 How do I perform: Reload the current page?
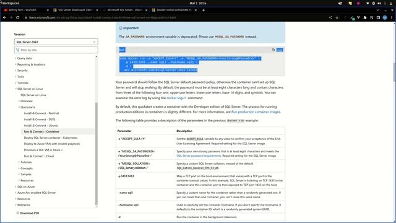(17, 18)
